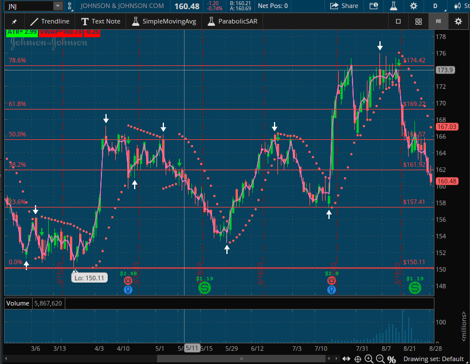The height and width of the screenshot is (364, 470).
Task: Click the 78.6% Fibonacci level label
Action: (17, 60)
